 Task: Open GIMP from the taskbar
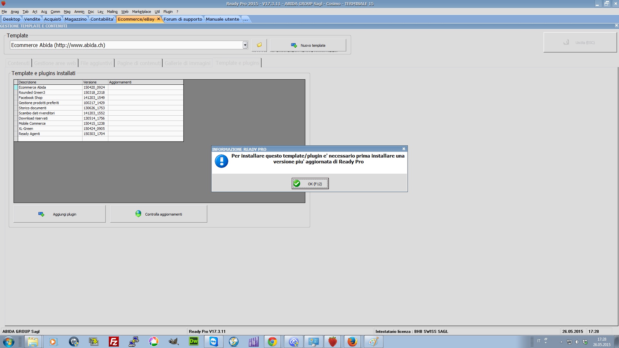pyautogui.click(x=174, y=342)
